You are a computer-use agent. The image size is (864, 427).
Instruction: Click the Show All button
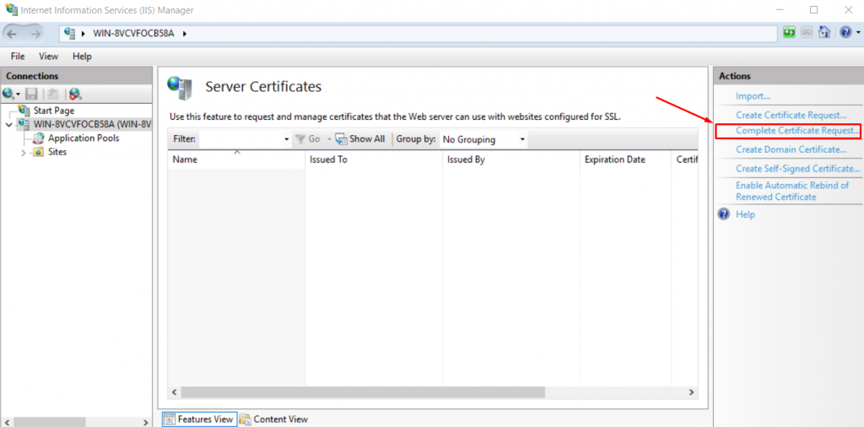[x=360, y=139]
